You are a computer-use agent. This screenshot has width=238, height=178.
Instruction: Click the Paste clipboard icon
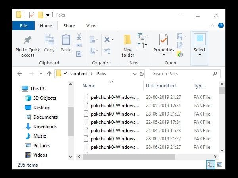click(x=66, y=40)
